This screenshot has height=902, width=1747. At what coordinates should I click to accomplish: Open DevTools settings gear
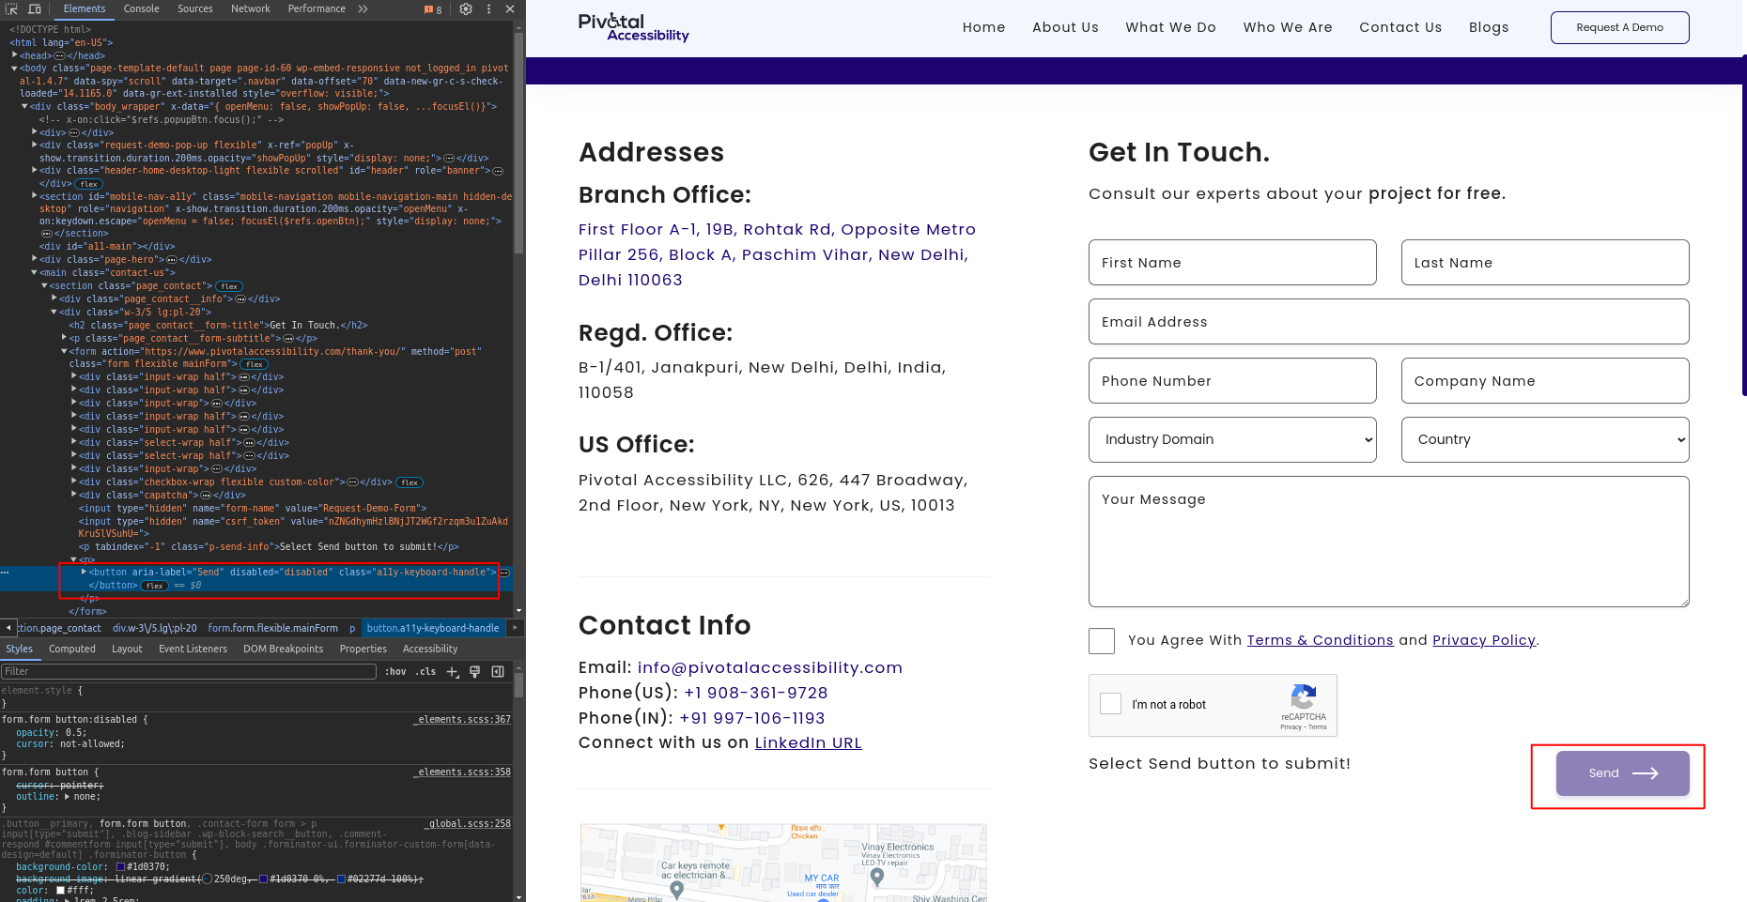pos(466,9)
